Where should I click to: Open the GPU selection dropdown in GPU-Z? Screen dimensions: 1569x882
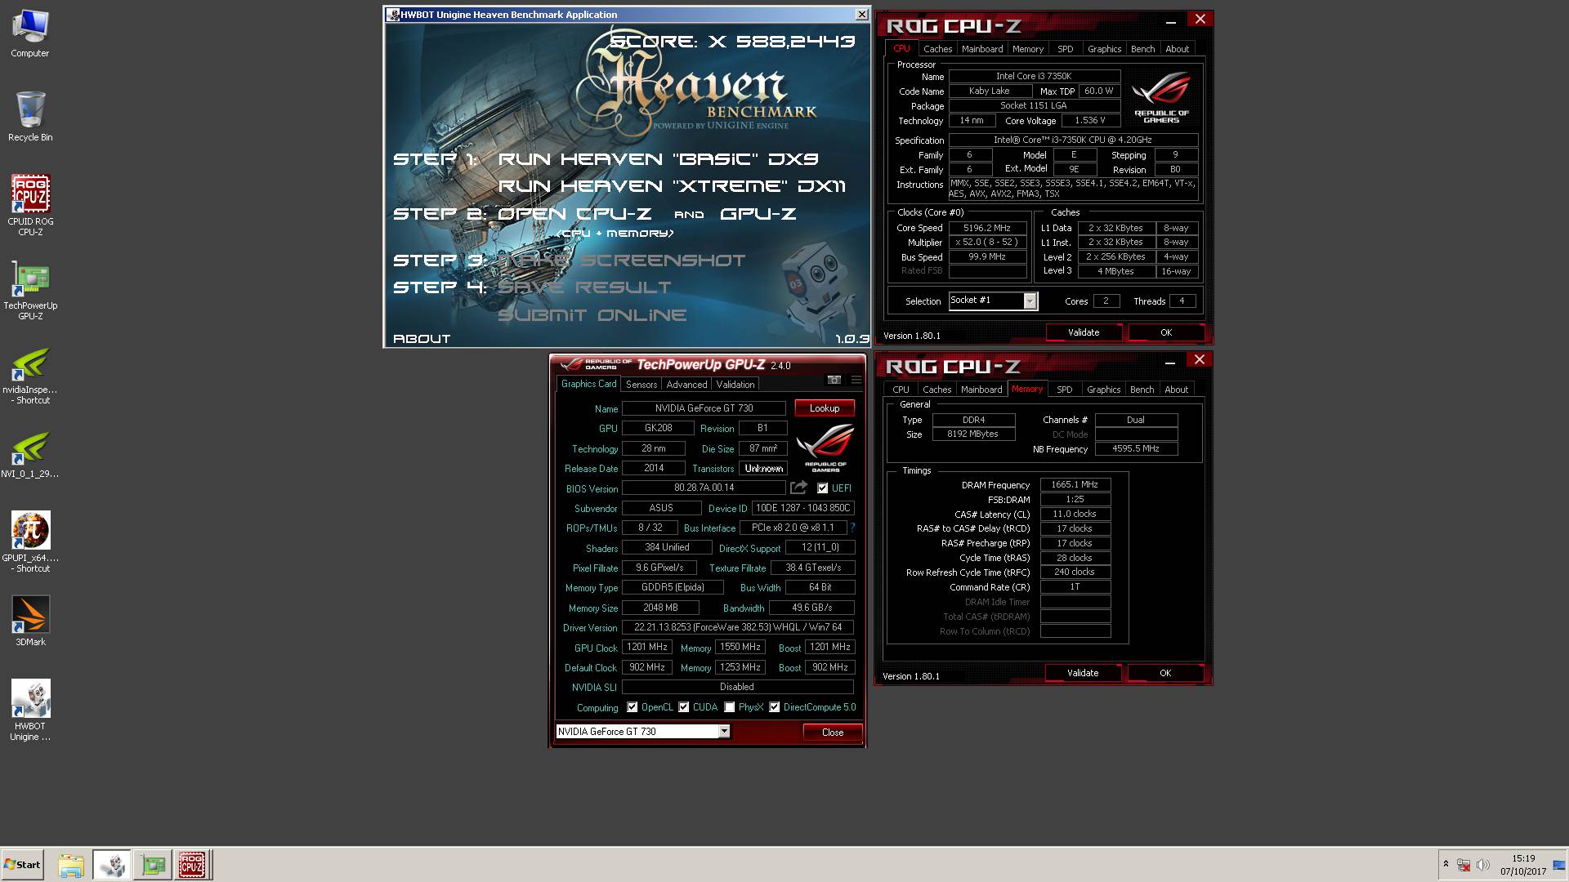pos(724,732)
